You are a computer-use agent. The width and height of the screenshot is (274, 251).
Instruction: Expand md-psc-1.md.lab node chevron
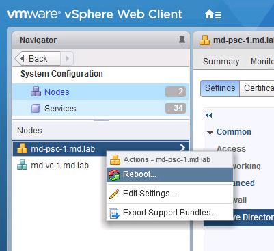pos(182,148)
